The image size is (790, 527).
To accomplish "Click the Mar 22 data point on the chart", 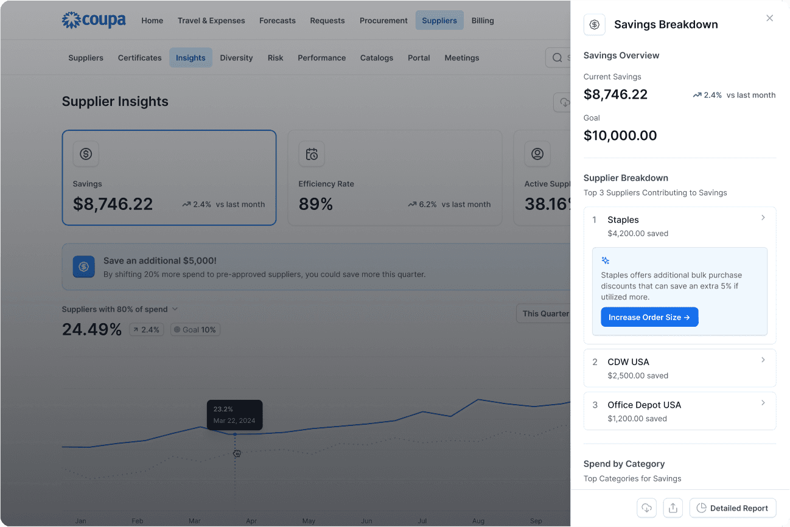I will tap(235, 434).
